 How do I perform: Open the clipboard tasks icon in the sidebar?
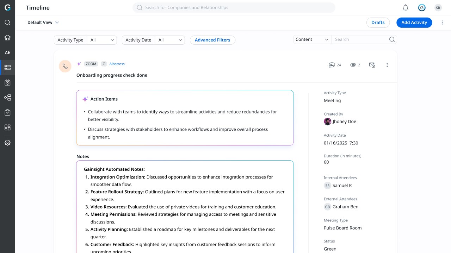coord(7,112)
